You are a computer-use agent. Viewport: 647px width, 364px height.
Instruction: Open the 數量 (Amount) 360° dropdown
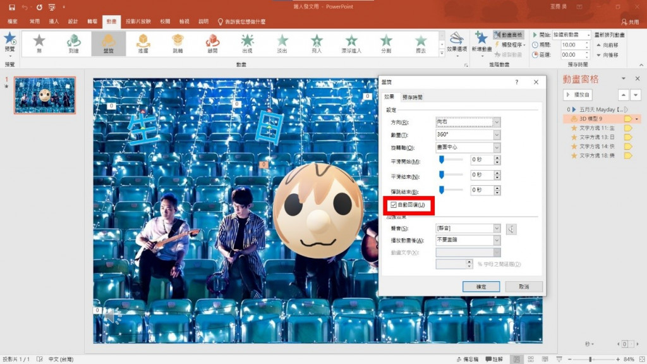(497, 135)
